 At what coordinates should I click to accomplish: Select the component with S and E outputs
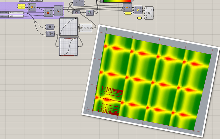coord(90,13)
